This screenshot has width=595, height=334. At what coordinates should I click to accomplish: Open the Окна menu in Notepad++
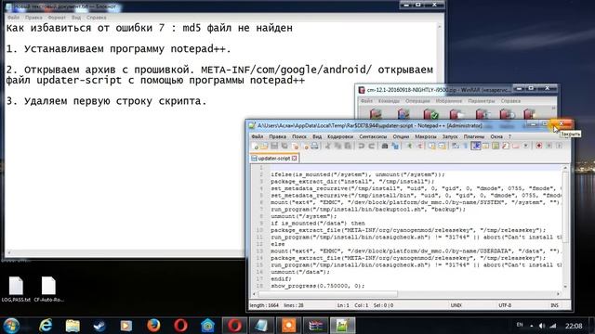coord(496,136)
